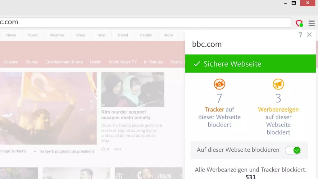Click the number 3 ads count
318x179 pixels.
click(x=278, y=98)
